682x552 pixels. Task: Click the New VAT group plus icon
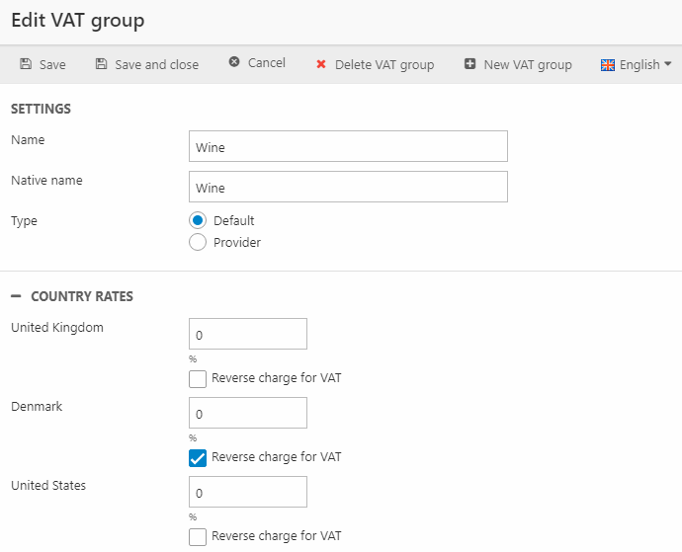469,64
